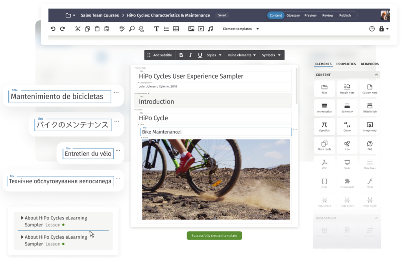Insert an image with the picture icon
The image size is (403, 258).
click(x=191, y=29)
